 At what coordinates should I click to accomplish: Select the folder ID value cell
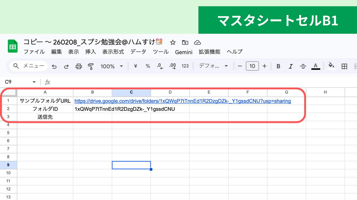[x=92, y=109]
